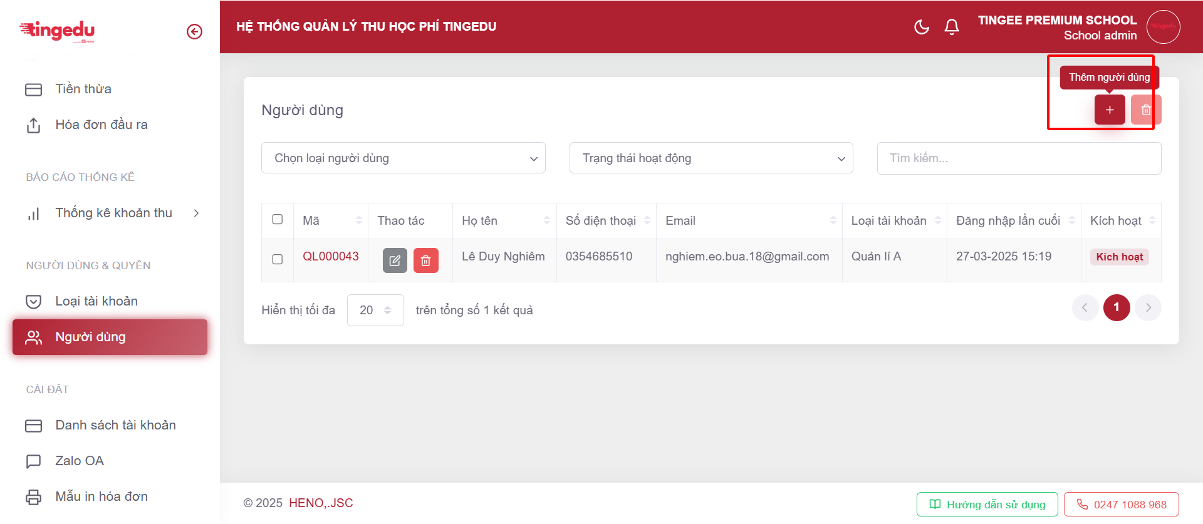Viewport: 1203px width, 524px height.
Task: Change the page size stepper showing 20
Action: point(375,311)
